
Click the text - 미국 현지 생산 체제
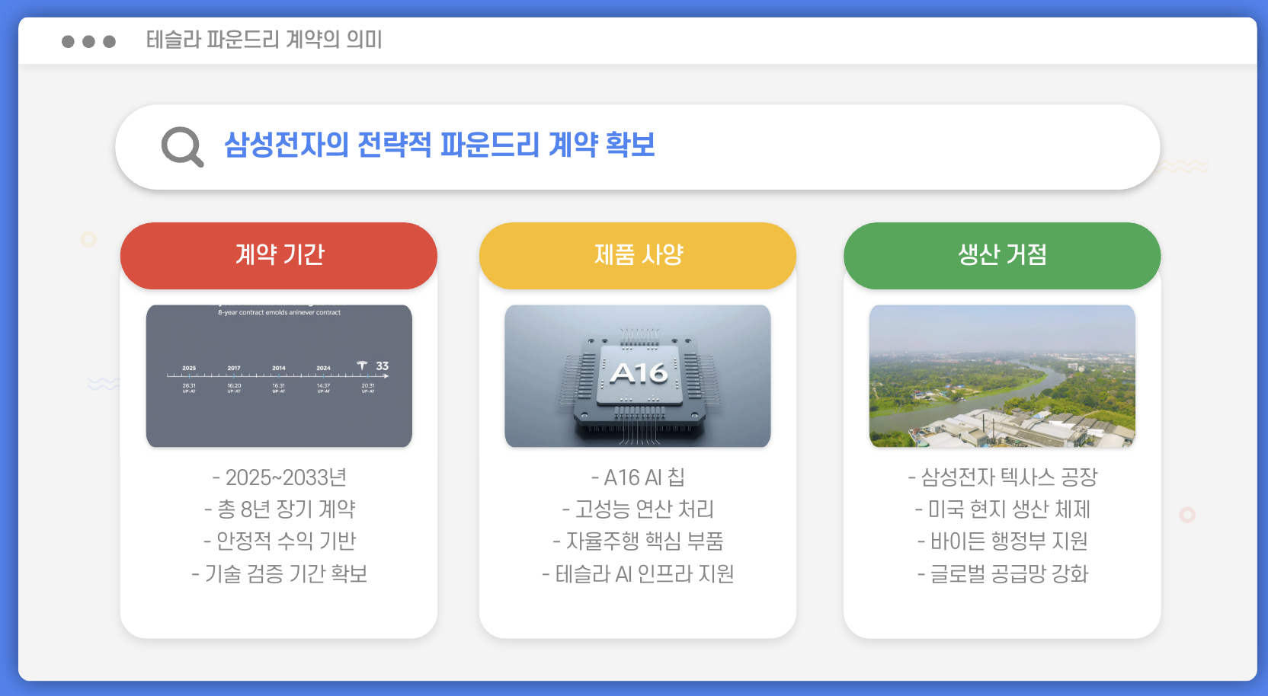(1003, 509)
